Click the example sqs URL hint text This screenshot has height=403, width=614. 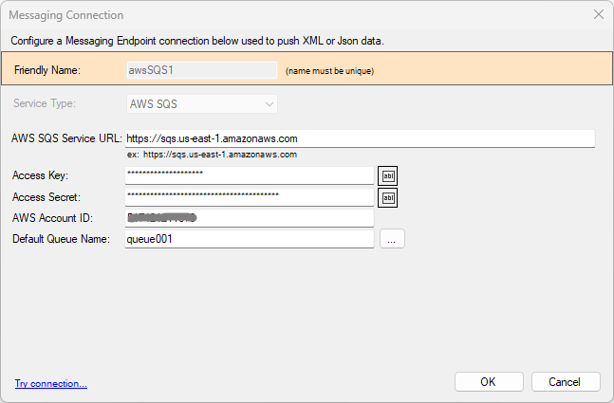(x=212, y=155)
